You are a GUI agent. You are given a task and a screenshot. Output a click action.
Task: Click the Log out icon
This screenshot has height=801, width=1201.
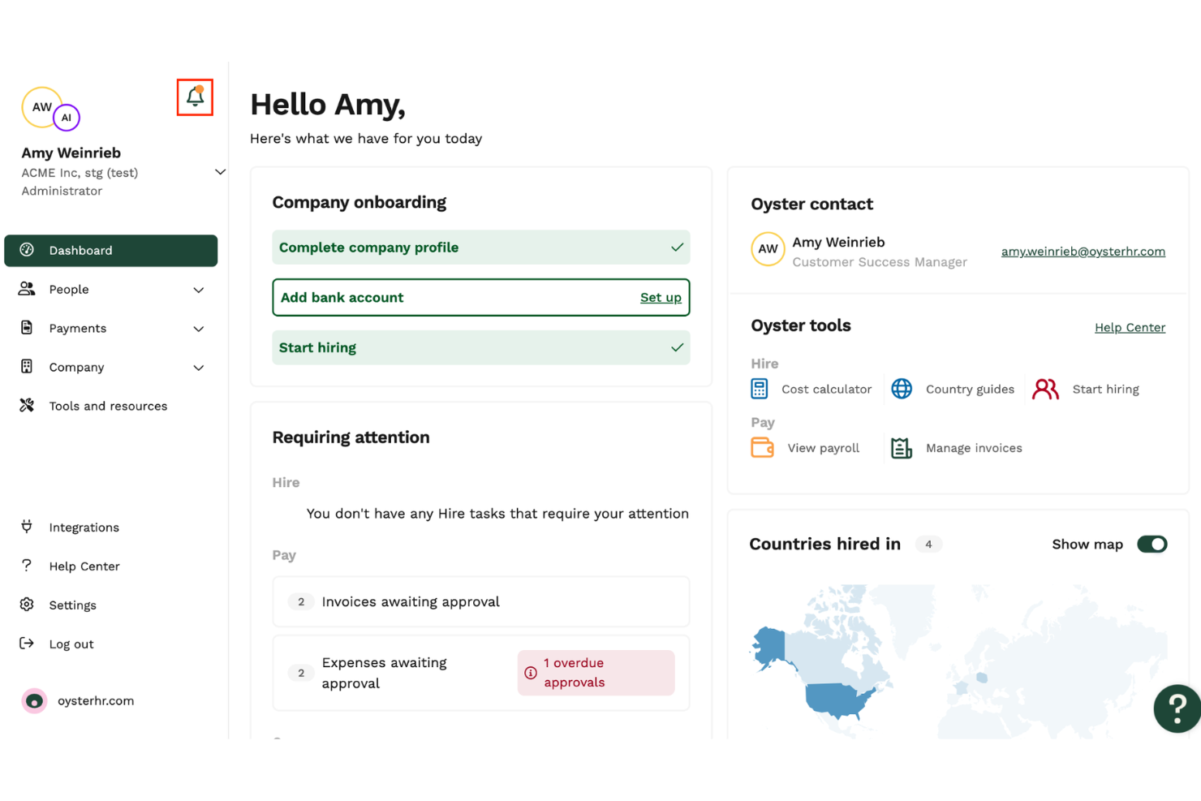(27, 644)
